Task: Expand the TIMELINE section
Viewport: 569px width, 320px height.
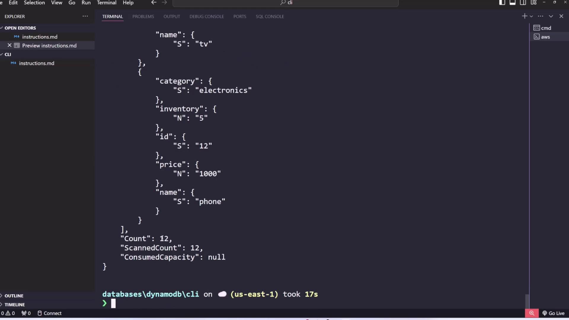Action: click(15, 305)
